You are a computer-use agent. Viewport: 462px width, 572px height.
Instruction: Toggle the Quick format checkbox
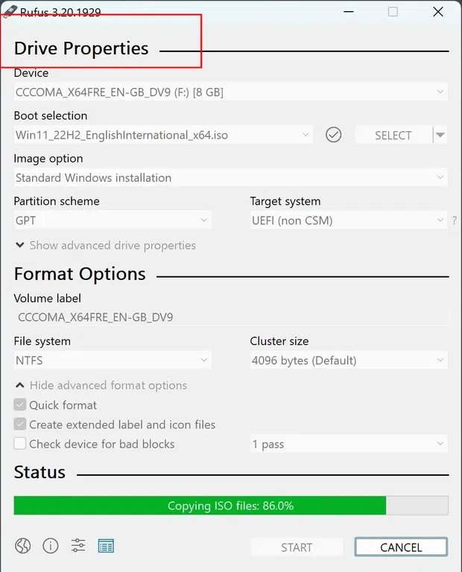click(x=20, y=405)
